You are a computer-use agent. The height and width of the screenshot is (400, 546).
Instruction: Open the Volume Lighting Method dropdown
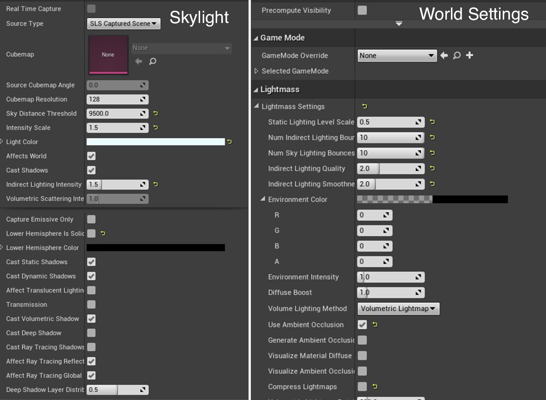pos(398,309)
